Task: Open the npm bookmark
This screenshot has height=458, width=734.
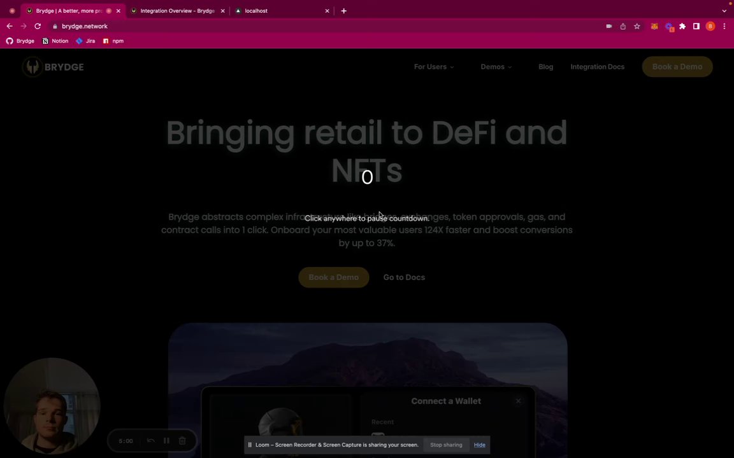Action: point(113,41)
